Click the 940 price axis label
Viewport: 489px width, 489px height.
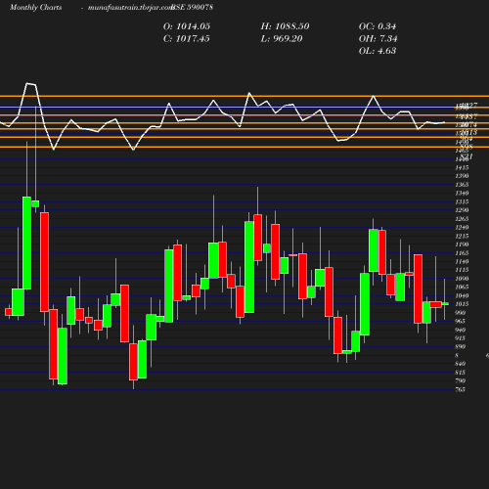[x=461, y=330]
